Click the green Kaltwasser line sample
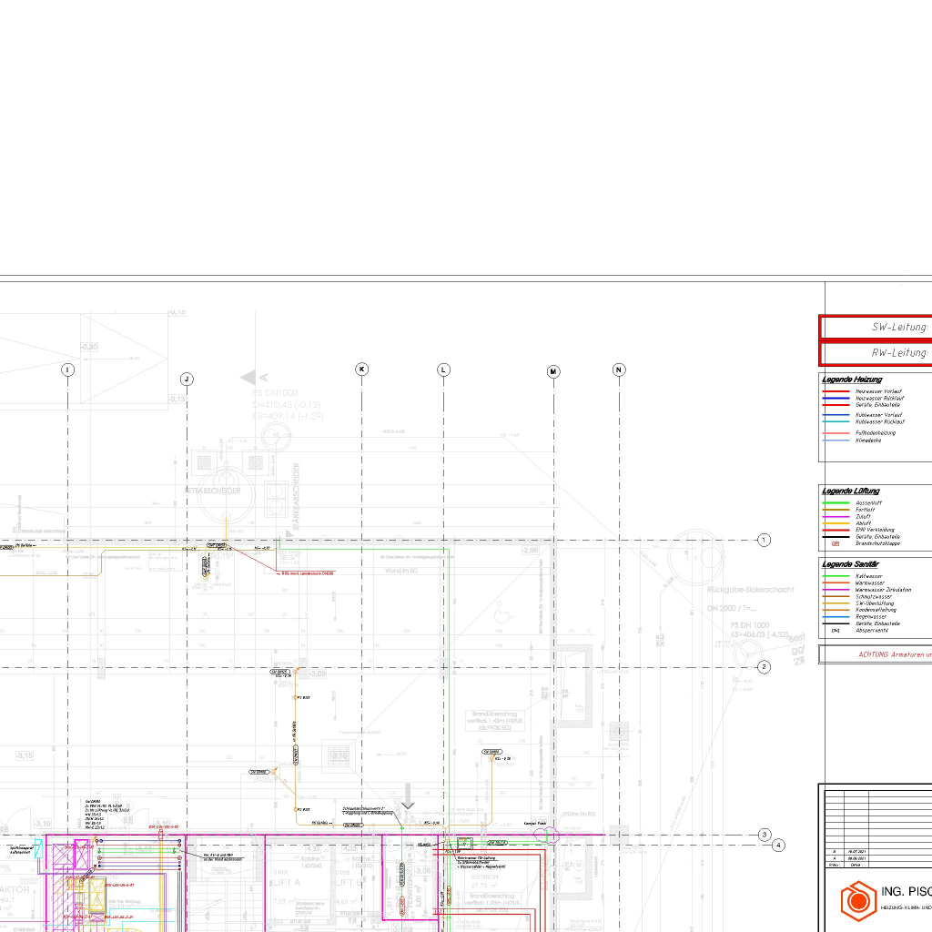 click(x=836, y=576)
